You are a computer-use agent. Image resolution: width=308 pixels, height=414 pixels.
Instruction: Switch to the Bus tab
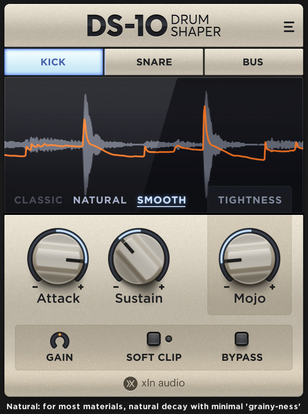(254, 62)
